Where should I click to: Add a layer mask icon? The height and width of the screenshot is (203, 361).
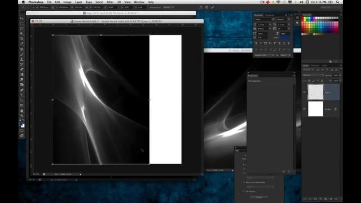315,199
